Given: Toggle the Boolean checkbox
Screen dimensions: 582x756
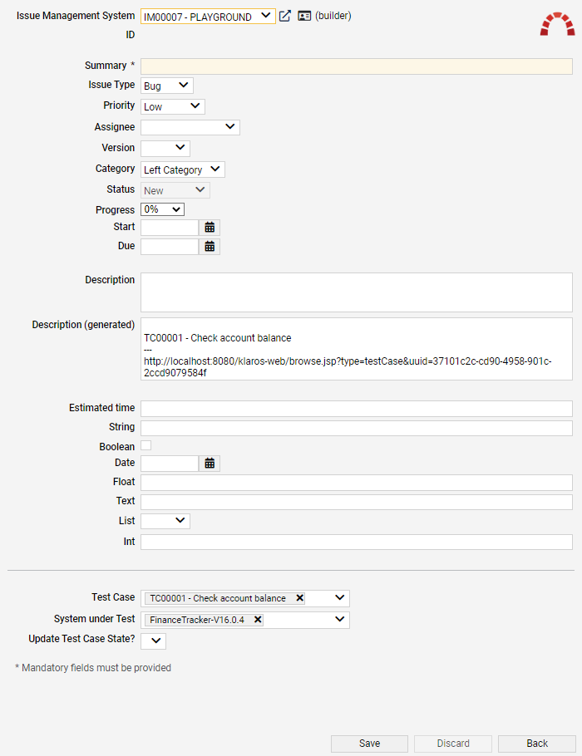Looking at the screenshot, I should 145,445.
